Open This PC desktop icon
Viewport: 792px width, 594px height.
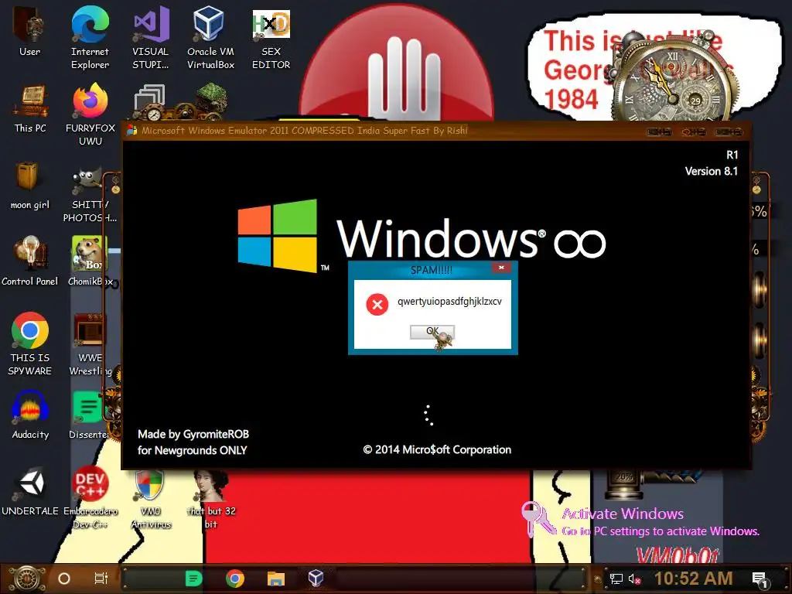coord(30,108)
